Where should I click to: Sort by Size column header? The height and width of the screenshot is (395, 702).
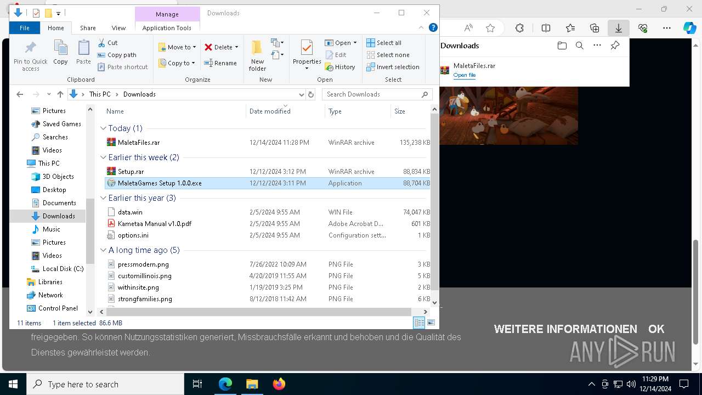click(x=411, y=111)
